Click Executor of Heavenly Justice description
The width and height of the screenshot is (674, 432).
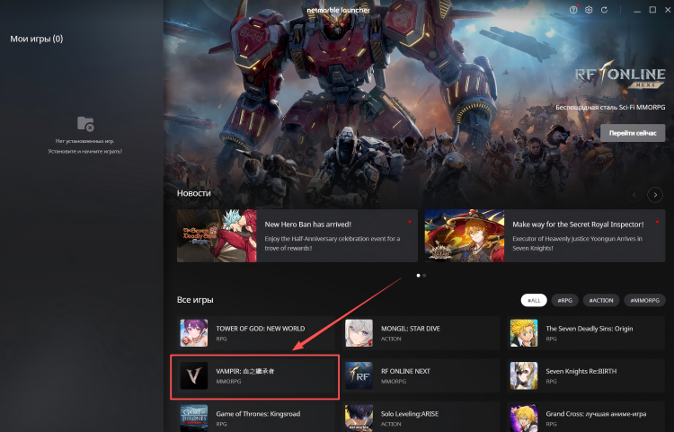click(x=577, y=243)
